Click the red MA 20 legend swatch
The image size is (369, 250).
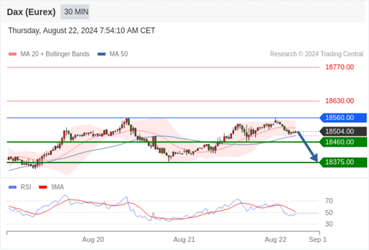point(13,54)
